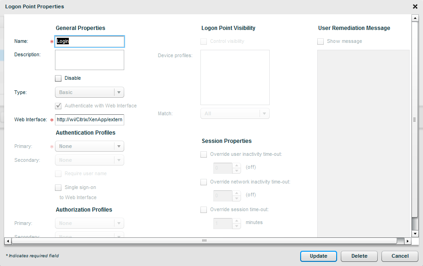The width and height of the screenshot is (423, 266).
Task: Click the horizontal scrollbar thumb
Action: (204, 241)
